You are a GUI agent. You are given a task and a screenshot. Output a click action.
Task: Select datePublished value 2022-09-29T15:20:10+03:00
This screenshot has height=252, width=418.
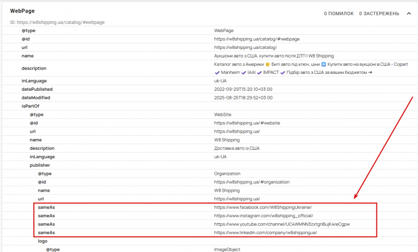pyautogui.click(x=243, y=89)
